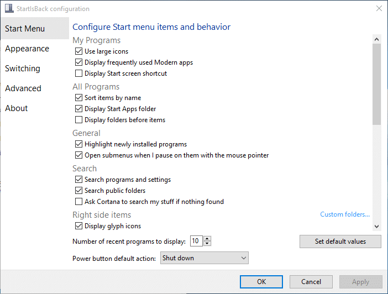
Task: Click the Apply button
Action: [361, 282]
